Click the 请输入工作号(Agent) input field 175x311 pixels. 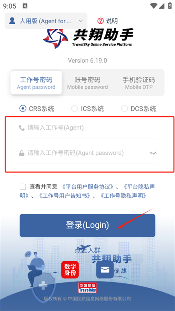pos(87,128)
